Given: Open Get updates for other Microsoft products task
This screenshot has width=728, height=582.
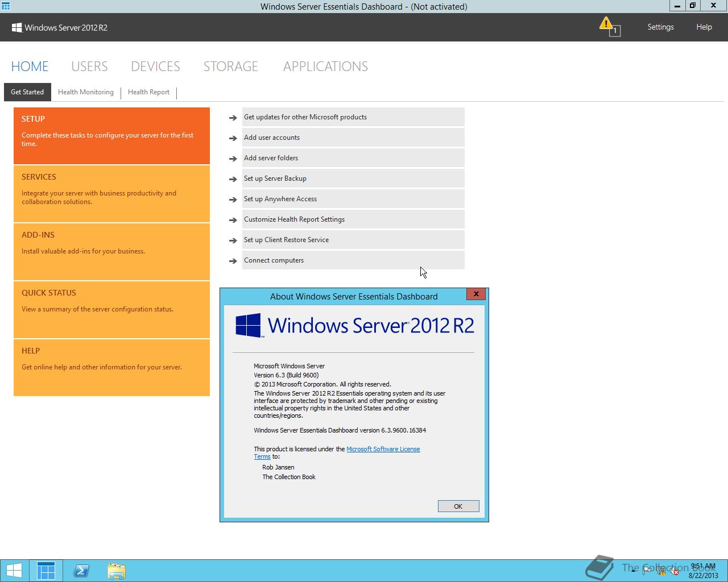Looking at the screenshot, I should pyautogui.click(x=353, y=117).
